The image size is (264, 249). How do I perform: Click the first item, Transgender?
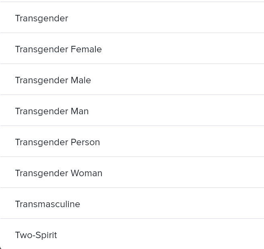[x=42, y=18]
